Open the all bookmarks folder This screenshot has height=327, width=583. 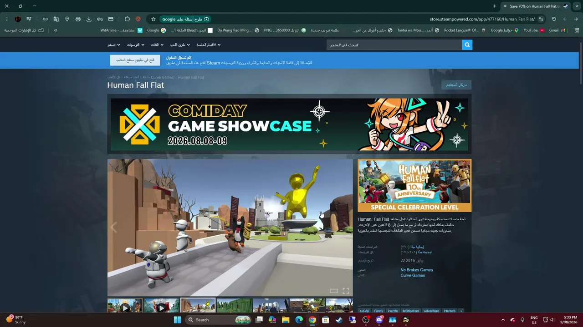coord(24,30)
